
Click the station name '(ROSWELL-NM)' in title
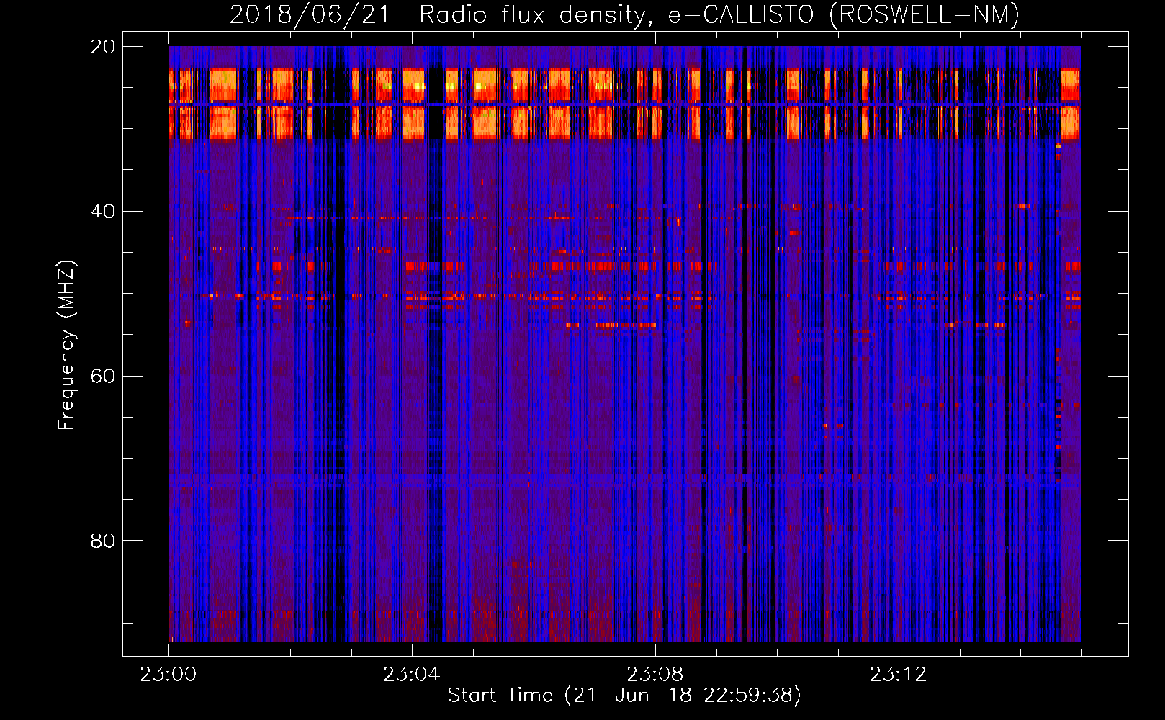[x=925, y=15]
